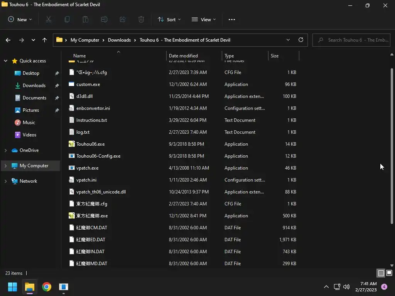Image resolution: width=395 pixels, height=296 pixels.
Task: Expand the My Computer tree node
Action: (5, 166)
